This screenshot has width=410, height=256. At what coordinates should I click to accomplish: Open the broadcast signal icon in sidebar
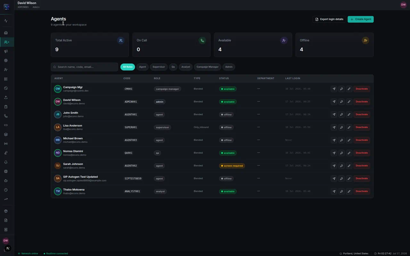(6, 144)
